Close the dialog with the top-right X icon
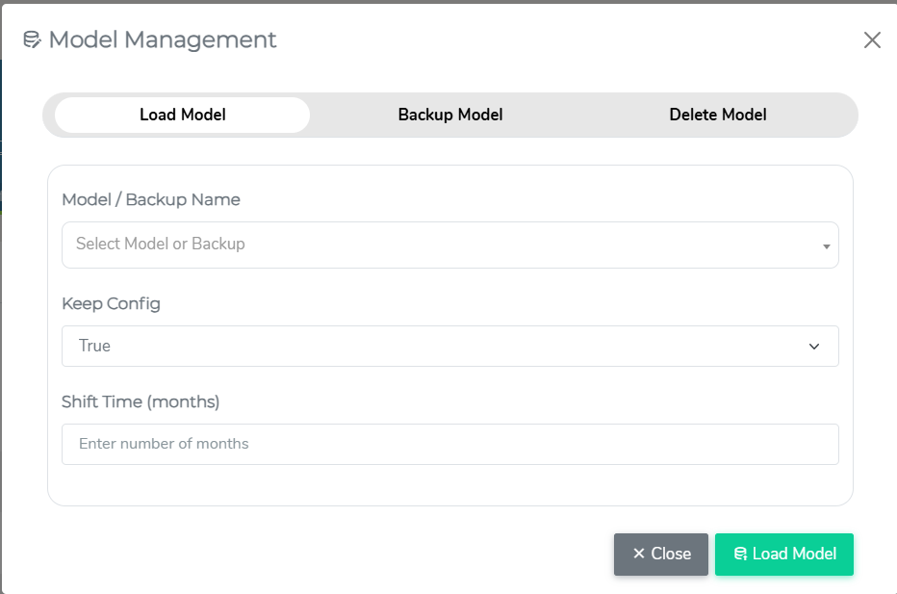897x594 pixels. click(x=872, y=40)
